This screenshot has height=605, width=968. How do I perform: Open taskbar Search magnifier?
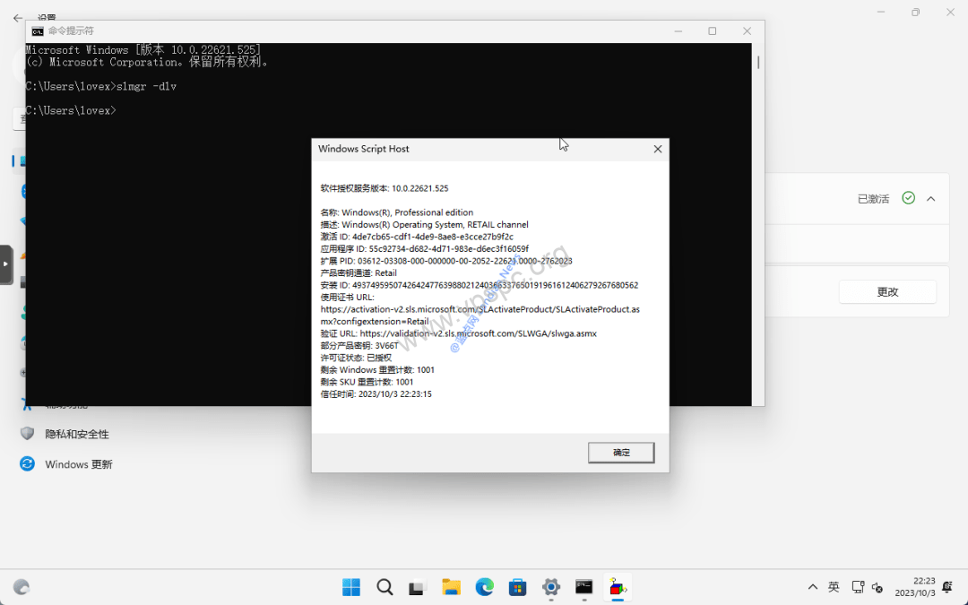(x=385, y=587)
